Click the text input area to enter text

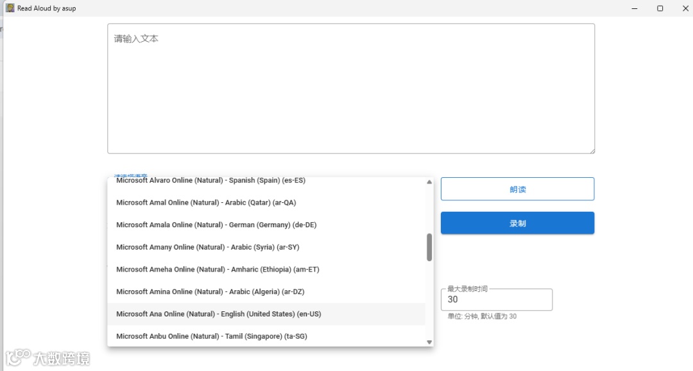[x=351, y=89]
